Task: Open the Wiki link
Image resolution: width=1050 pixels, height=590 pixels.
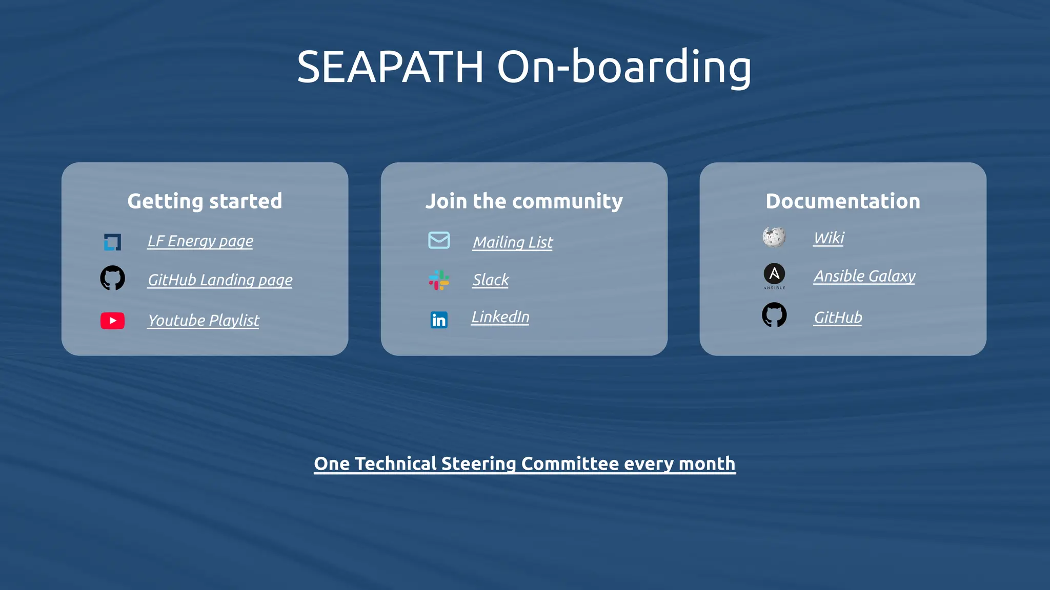Action: click(x=829, y=238)
